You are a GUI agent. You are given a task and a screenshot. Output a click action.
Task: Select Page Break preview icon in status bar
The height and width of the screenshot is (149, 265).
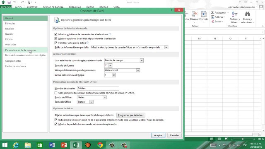click(226, 139)
